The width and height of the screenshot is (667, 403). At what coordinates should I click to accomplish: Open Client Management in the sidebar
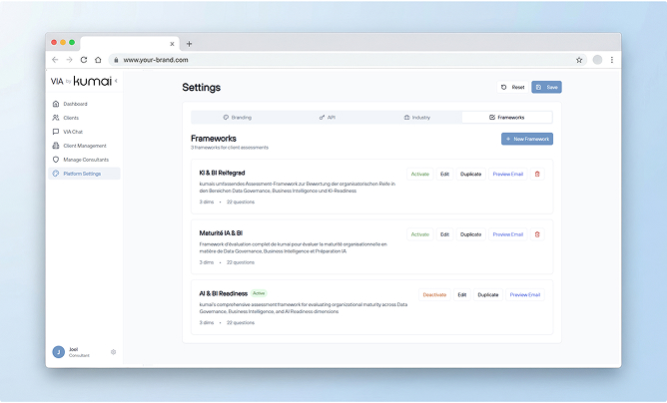84,146
